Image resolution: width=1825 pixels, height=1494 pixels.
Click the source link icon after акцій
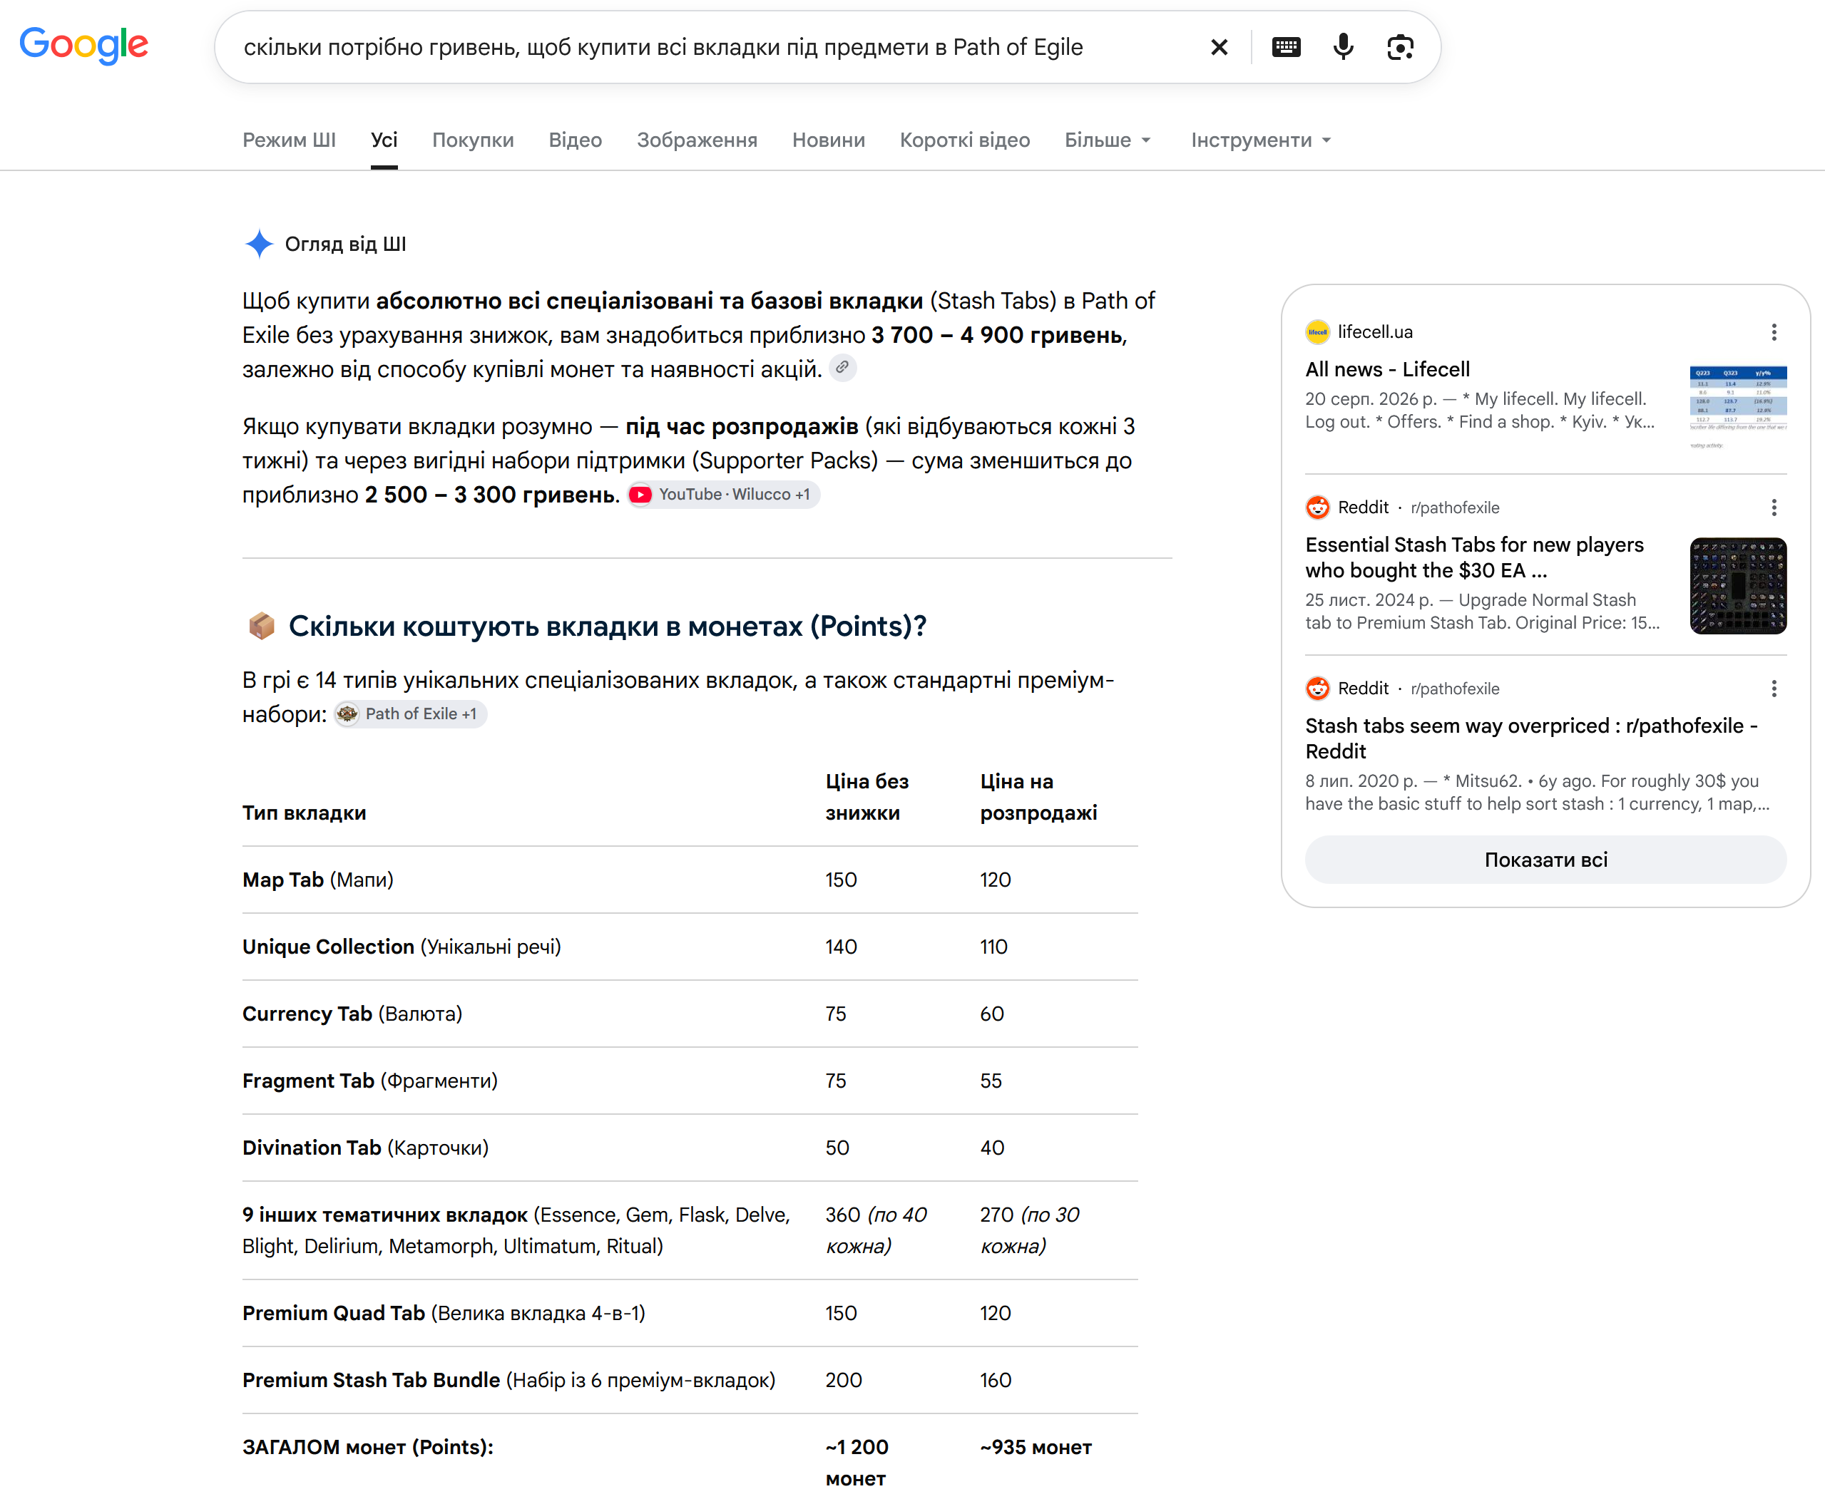pyautogui.click(x=843, y=368)
